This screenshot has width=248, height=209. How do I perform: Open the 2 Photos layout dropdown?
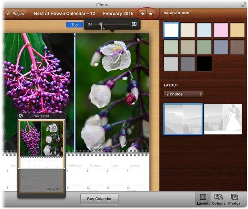pyautogui.click(x=183, y=94)
